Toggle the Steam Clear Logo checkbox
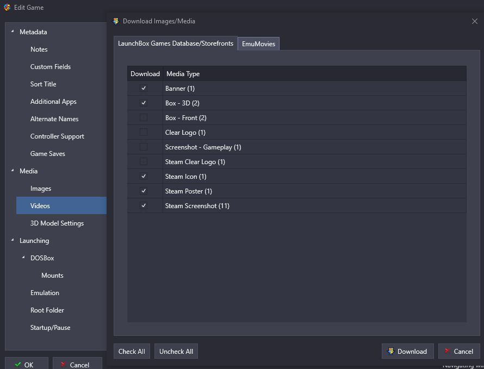The width and height of the screenshot is (484, 369). [x=144, y=162]
